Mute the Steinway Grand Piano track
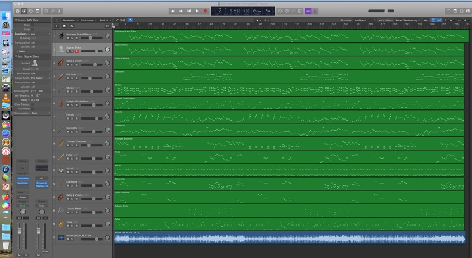472x258 pixels. tap(68, 38)
